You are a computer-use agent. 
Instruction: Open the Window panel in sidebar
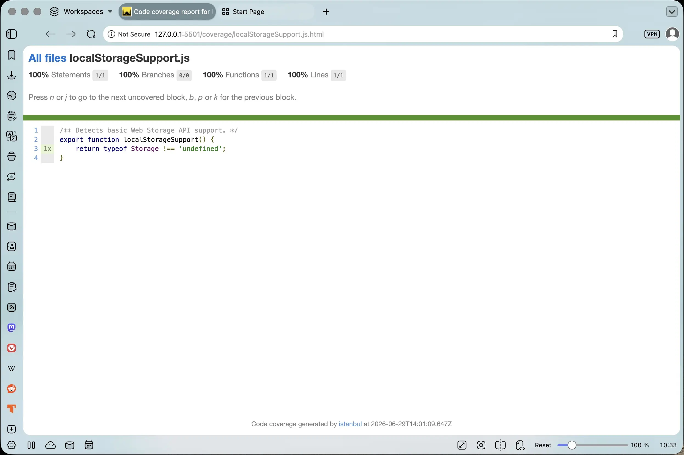[x=12, y=156]
